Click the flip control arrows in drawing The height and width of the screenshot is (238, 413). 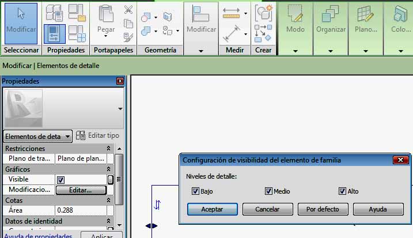(157, 205)
